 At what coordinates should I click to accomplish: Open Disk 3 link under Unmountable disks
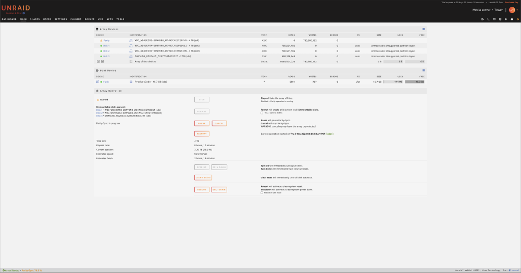[x=99, y=116]
